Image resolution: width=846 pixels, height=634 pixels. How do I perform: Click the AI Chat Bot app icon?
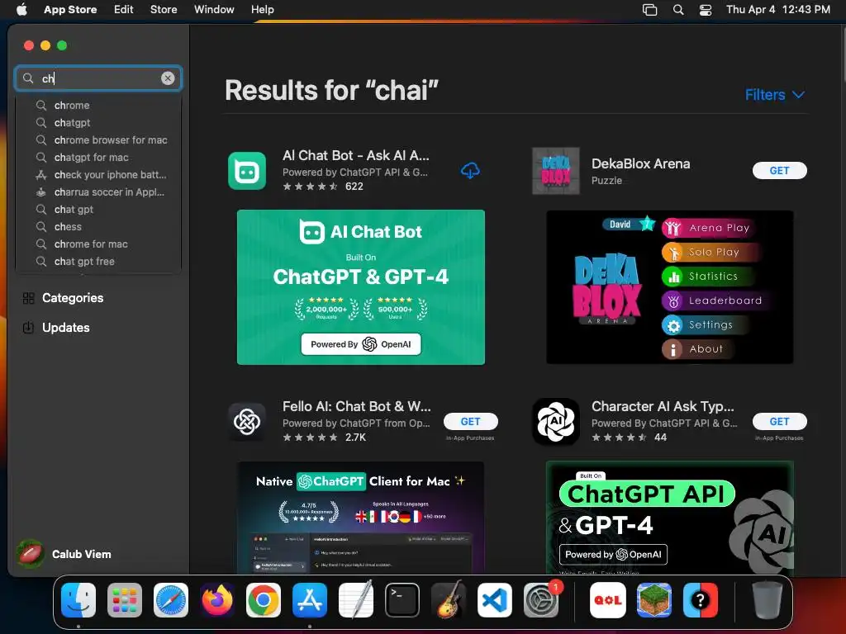tap(247, 171)
